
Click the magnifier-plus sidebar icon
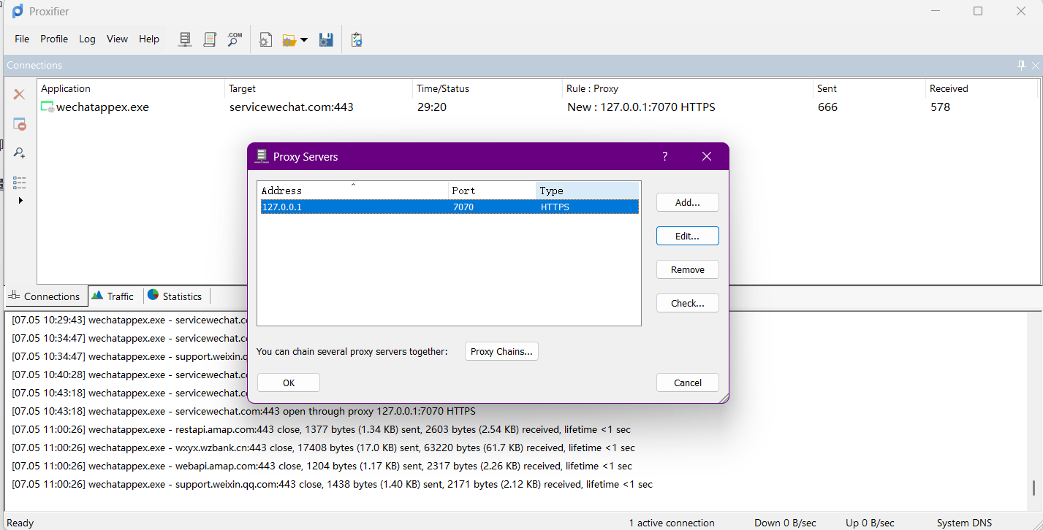[x=20, y=153]
